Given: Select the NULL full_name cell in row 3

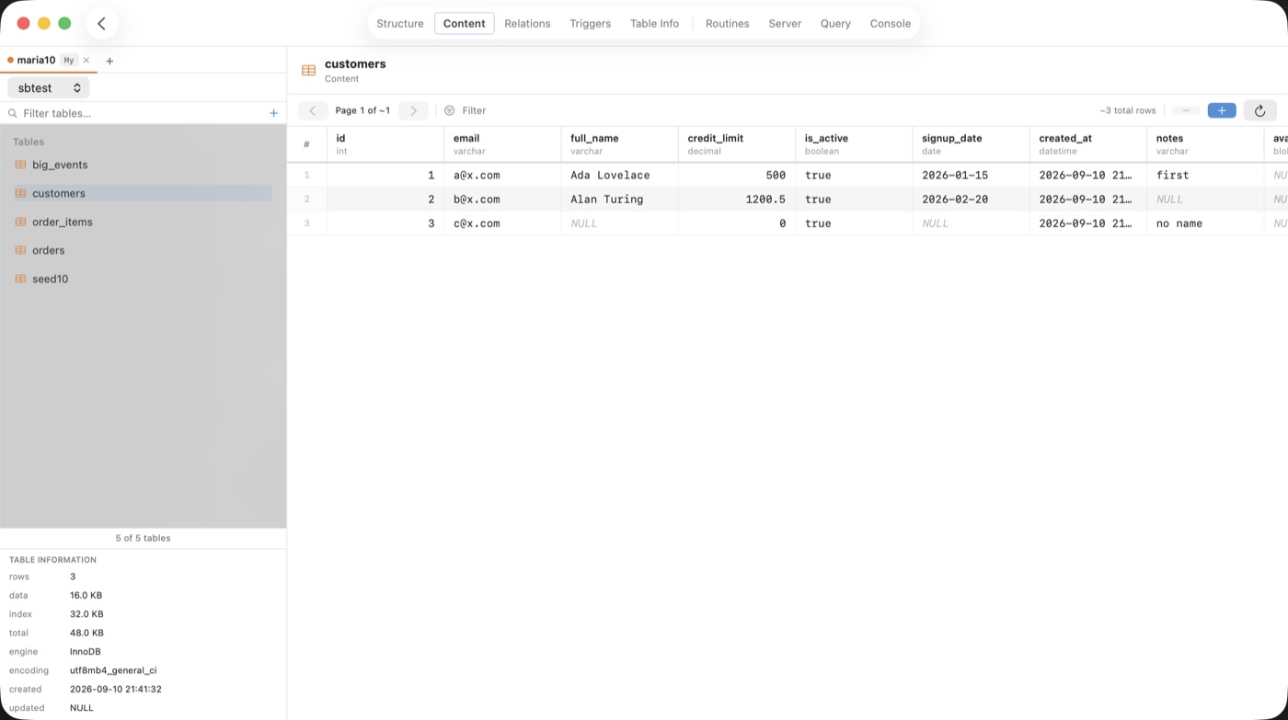Looking at the screenshot, I should [x=619, y=223].
